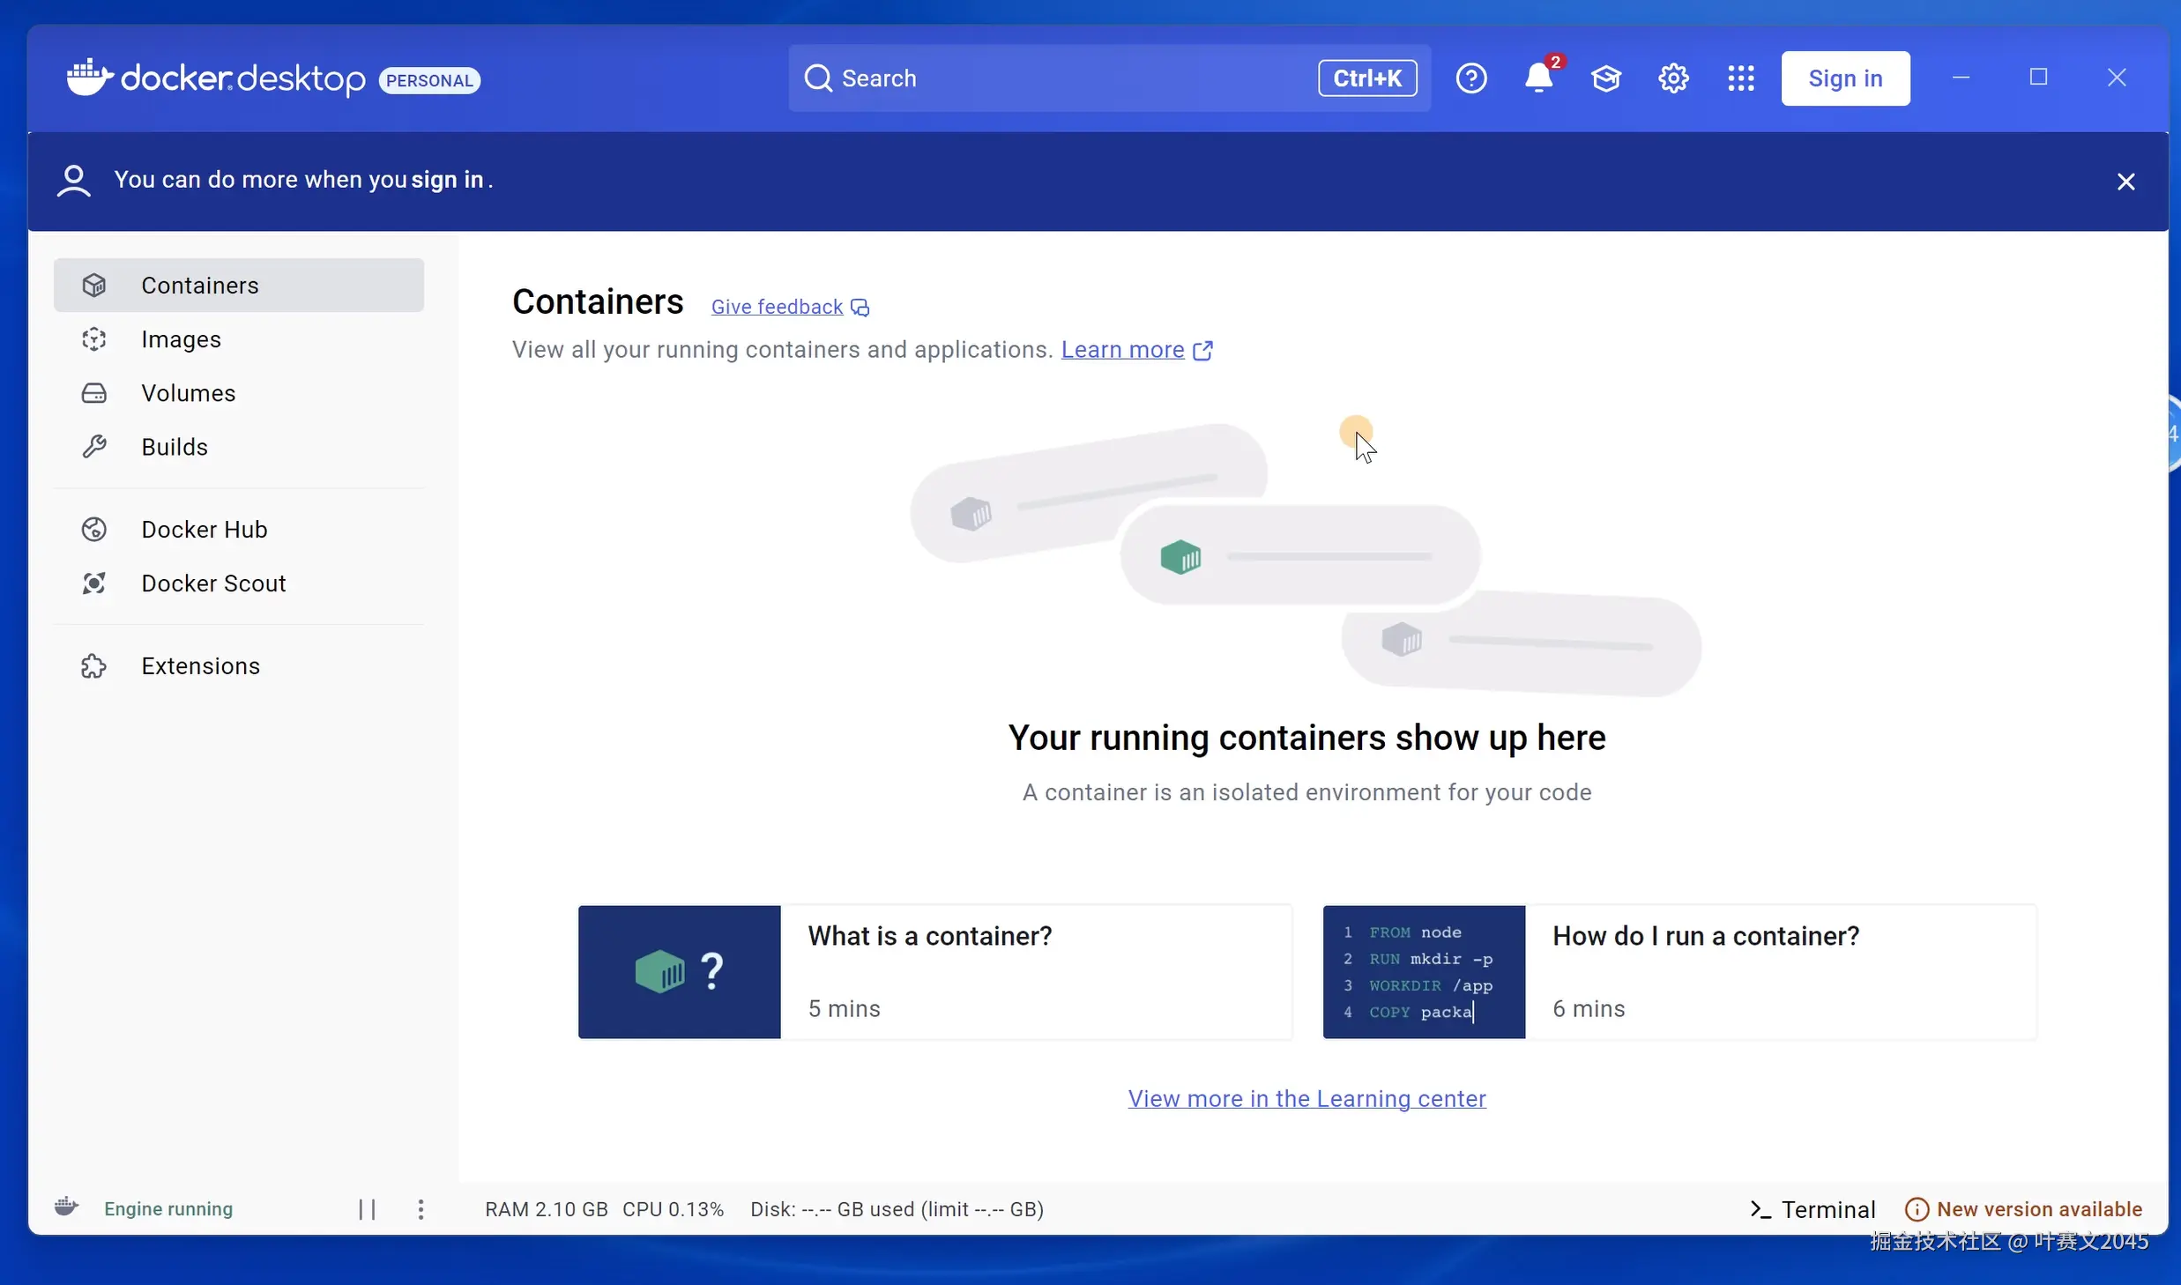
Task: Click the Docker whale logo in header
Action: (90, 78)
